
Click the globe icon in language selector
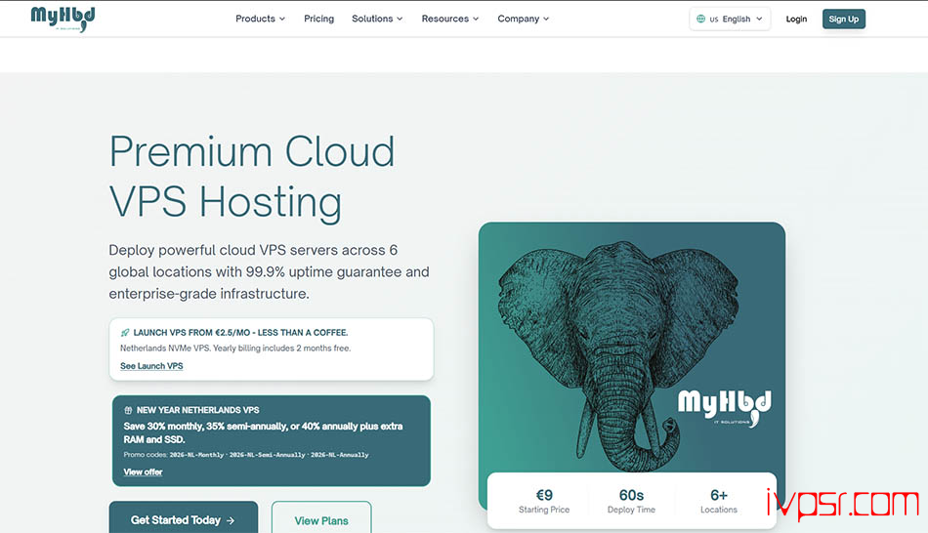click(700, 19)
